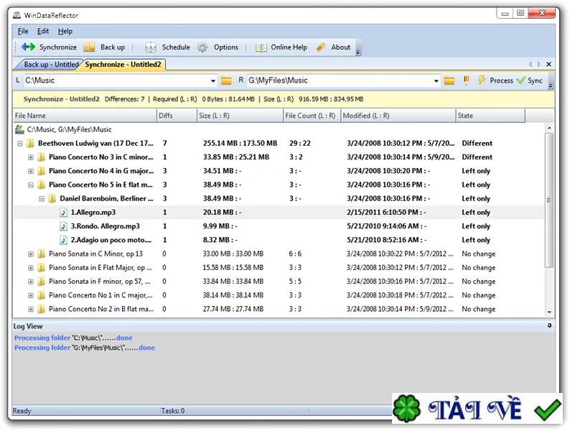Click the root C:\Music comparison icon
Image resolution: width=570 pixels, height=431 pixels.
(19, 129)
